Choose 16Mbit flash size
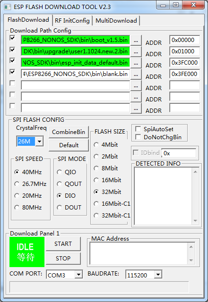This screenshot has height=302, width=208. (x=96, y=180)
